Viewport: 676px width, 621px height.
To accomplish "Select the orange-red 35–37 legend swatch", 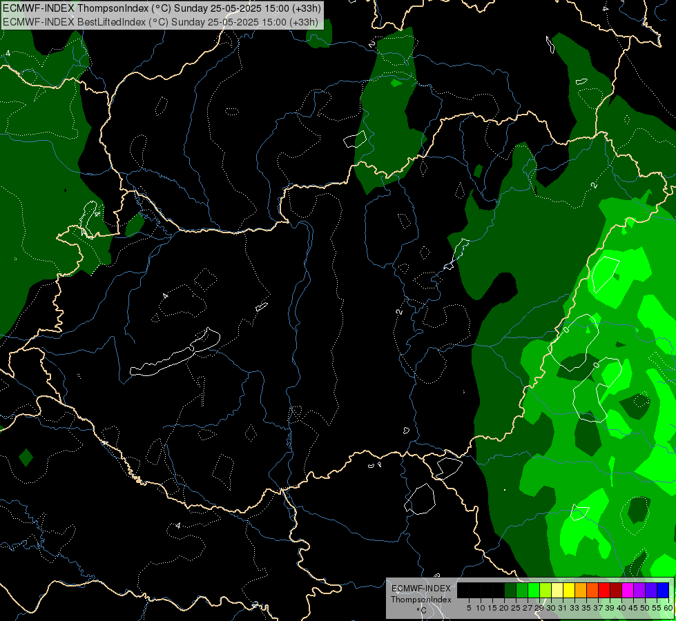I will (x=592, y=590).
